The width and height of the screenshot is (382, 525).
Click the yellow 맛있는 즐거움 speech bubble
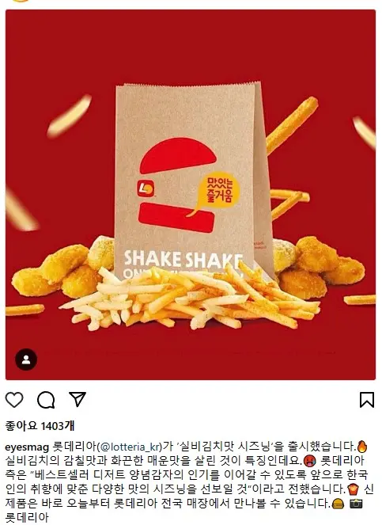tap(217, 193)
